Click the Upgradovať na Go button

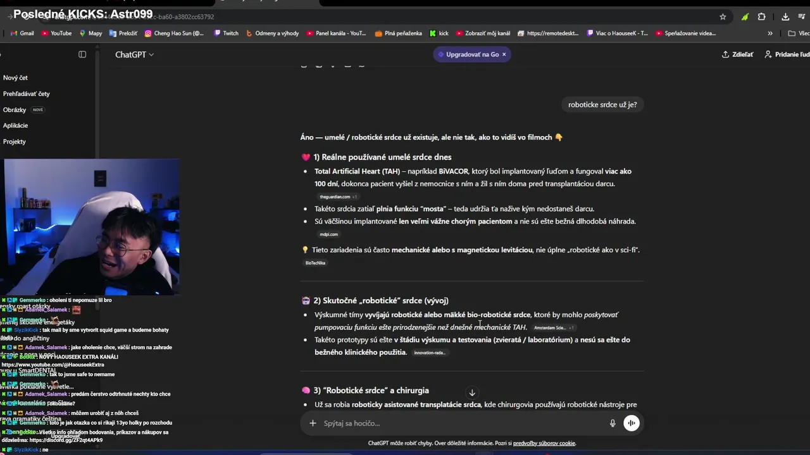click(x=468, y=54)
